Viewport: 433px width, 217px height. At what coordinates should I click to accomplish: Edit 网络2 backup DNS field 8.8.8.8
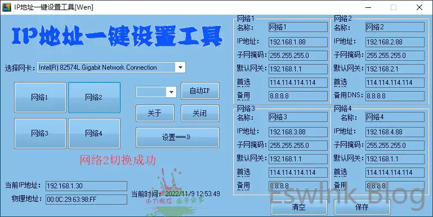click(395, 96)
